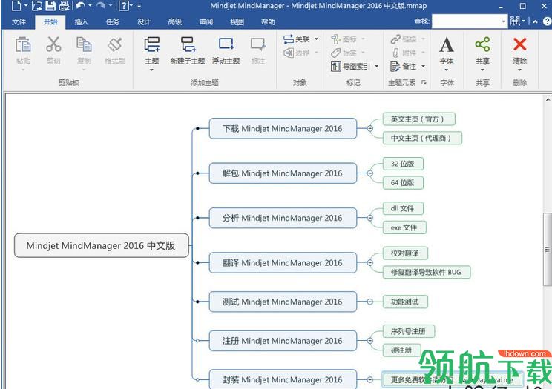
Task: Switch to the 帮助 (Help) ribbon tab
Action: (x=268, y=21)
